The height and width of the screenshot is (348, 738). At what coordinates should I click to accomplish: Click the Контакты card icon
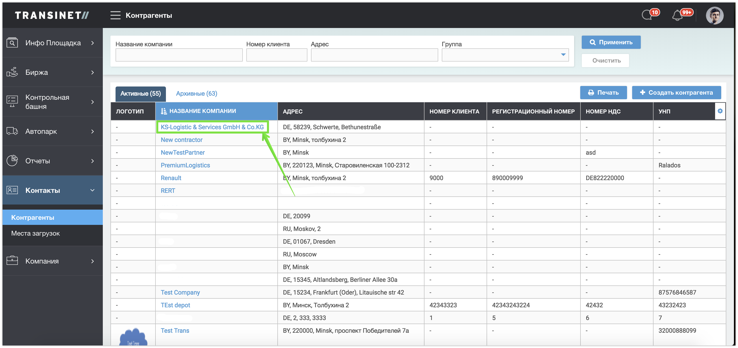[12, 190]
